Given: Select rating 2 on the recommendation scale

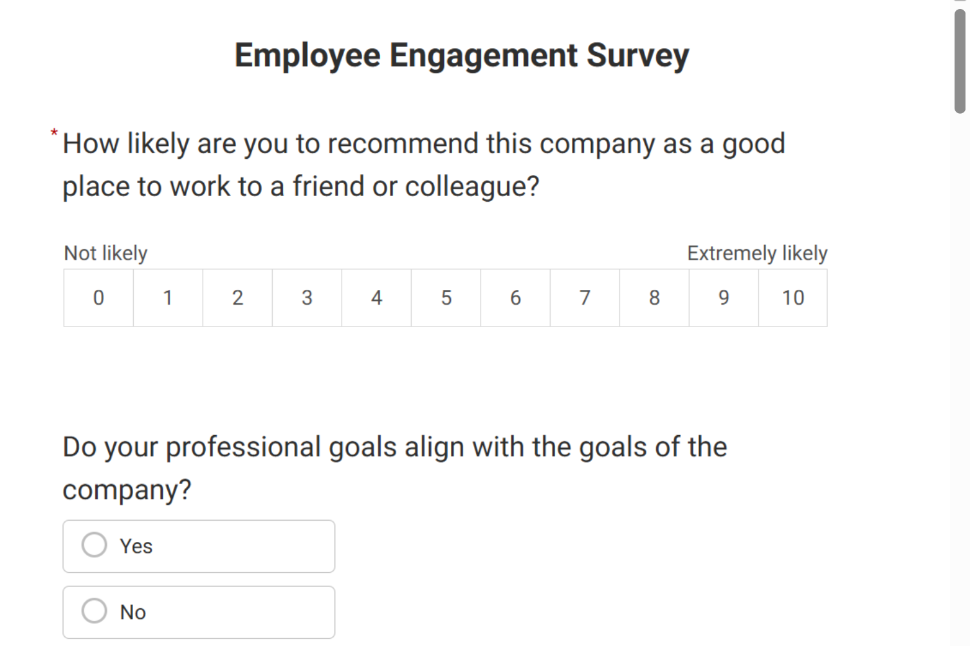Looking at the screenshot, I should (x=237, y=298).
